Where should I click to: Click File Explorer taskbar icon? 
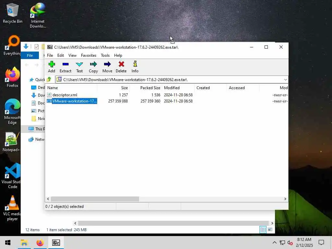pyautogui.click(x=24, y=243)
